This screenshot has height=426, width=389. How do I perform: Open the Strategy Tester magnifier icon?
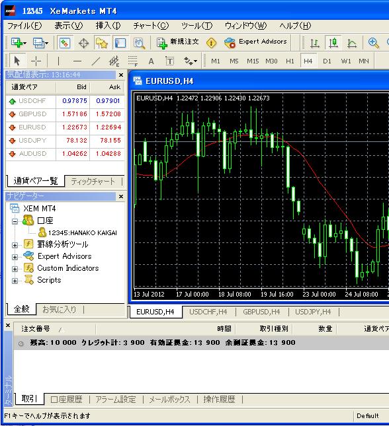[139, 43]
